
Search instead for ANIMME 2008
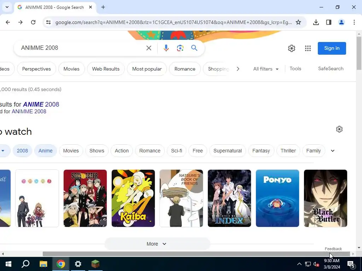pos(29,112)
